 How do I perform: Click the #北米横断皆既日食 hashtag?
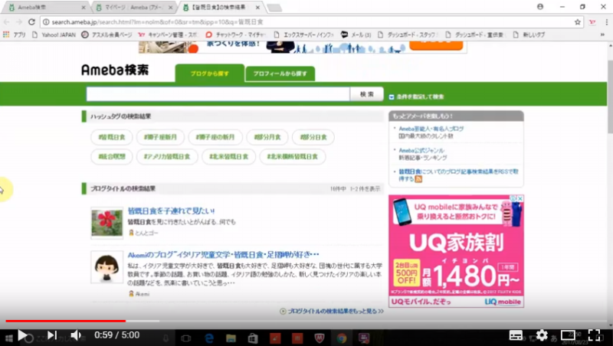293,157
